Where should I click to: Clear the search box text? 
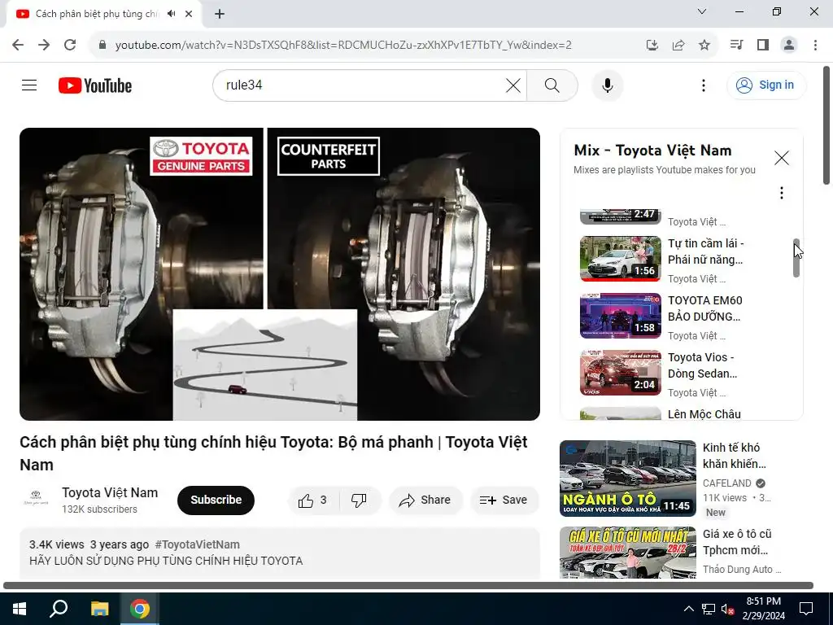pos(513,85)
